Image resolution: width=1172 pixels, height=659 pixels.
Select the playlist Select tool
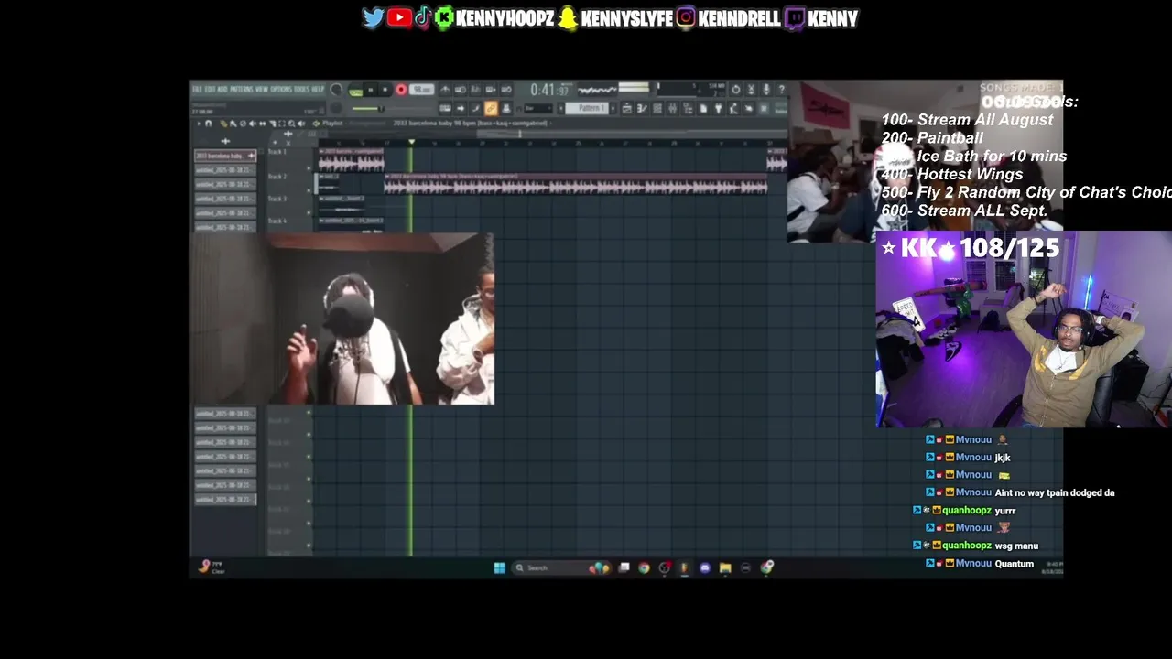point(282,124)
